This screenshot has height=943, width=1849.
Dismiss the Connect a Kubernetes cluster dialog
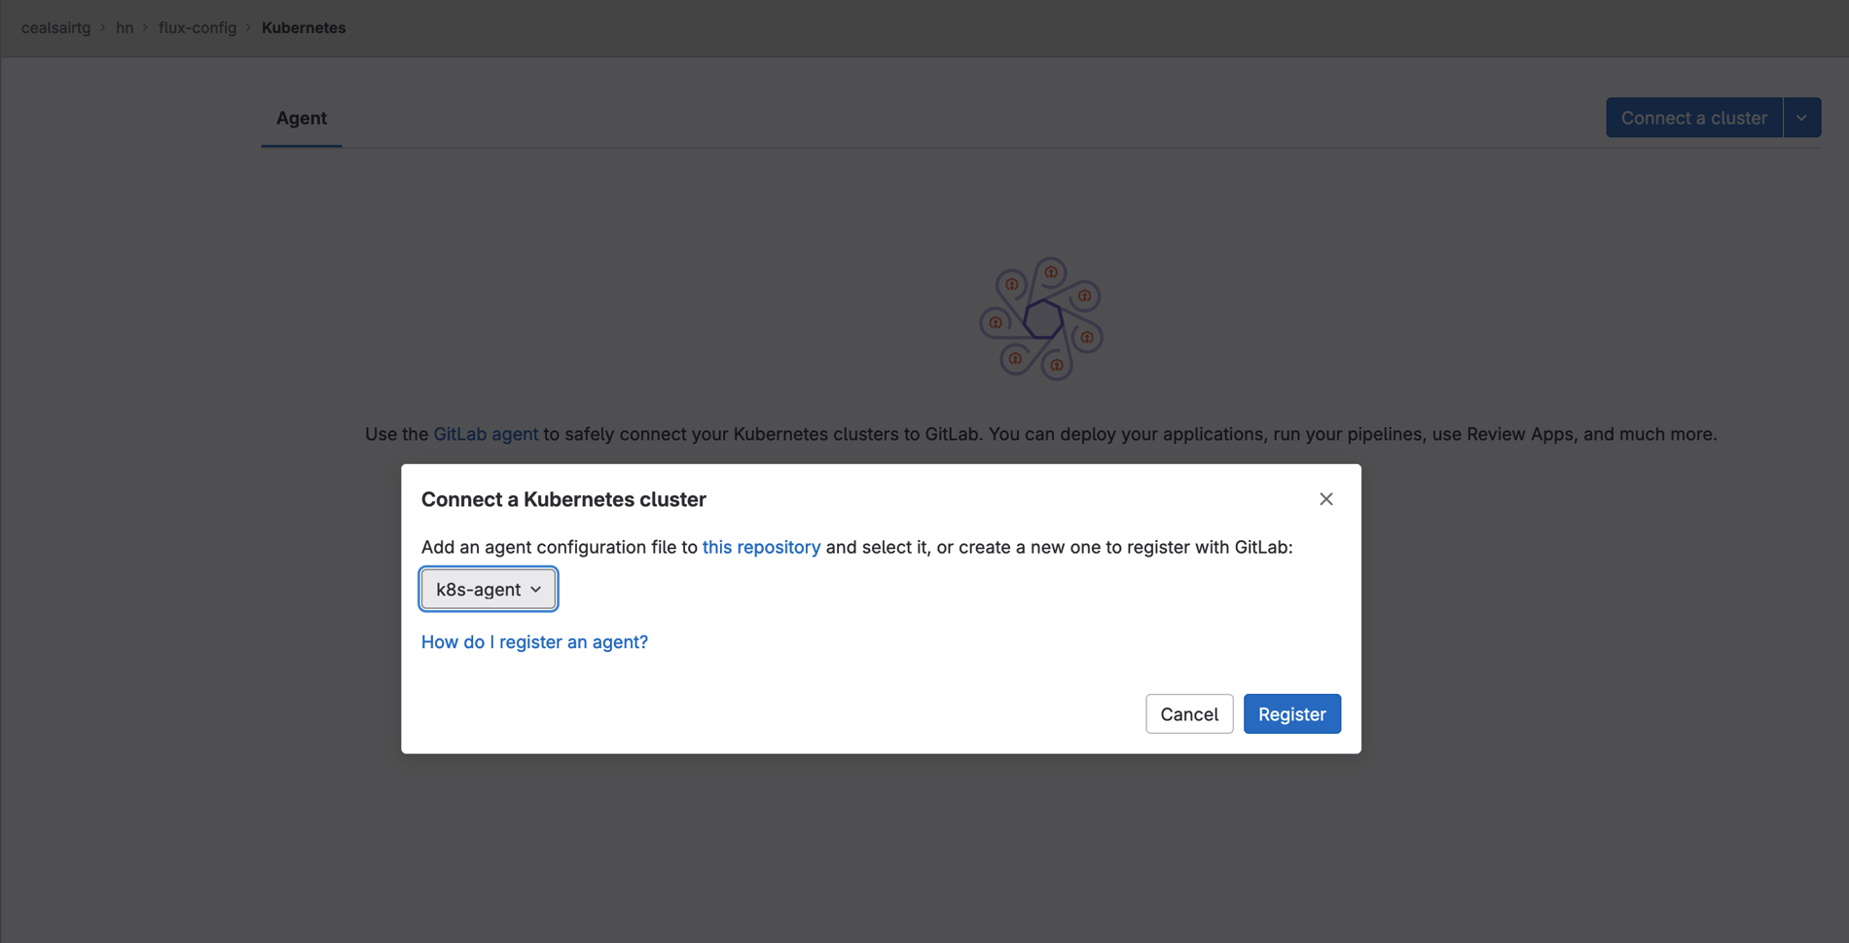coord(1325,498)
